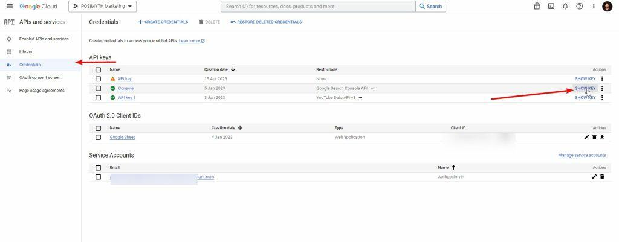
Task: Click the green check icon beside API key 1
Action: pyautogui.click(x=113, y=98)
